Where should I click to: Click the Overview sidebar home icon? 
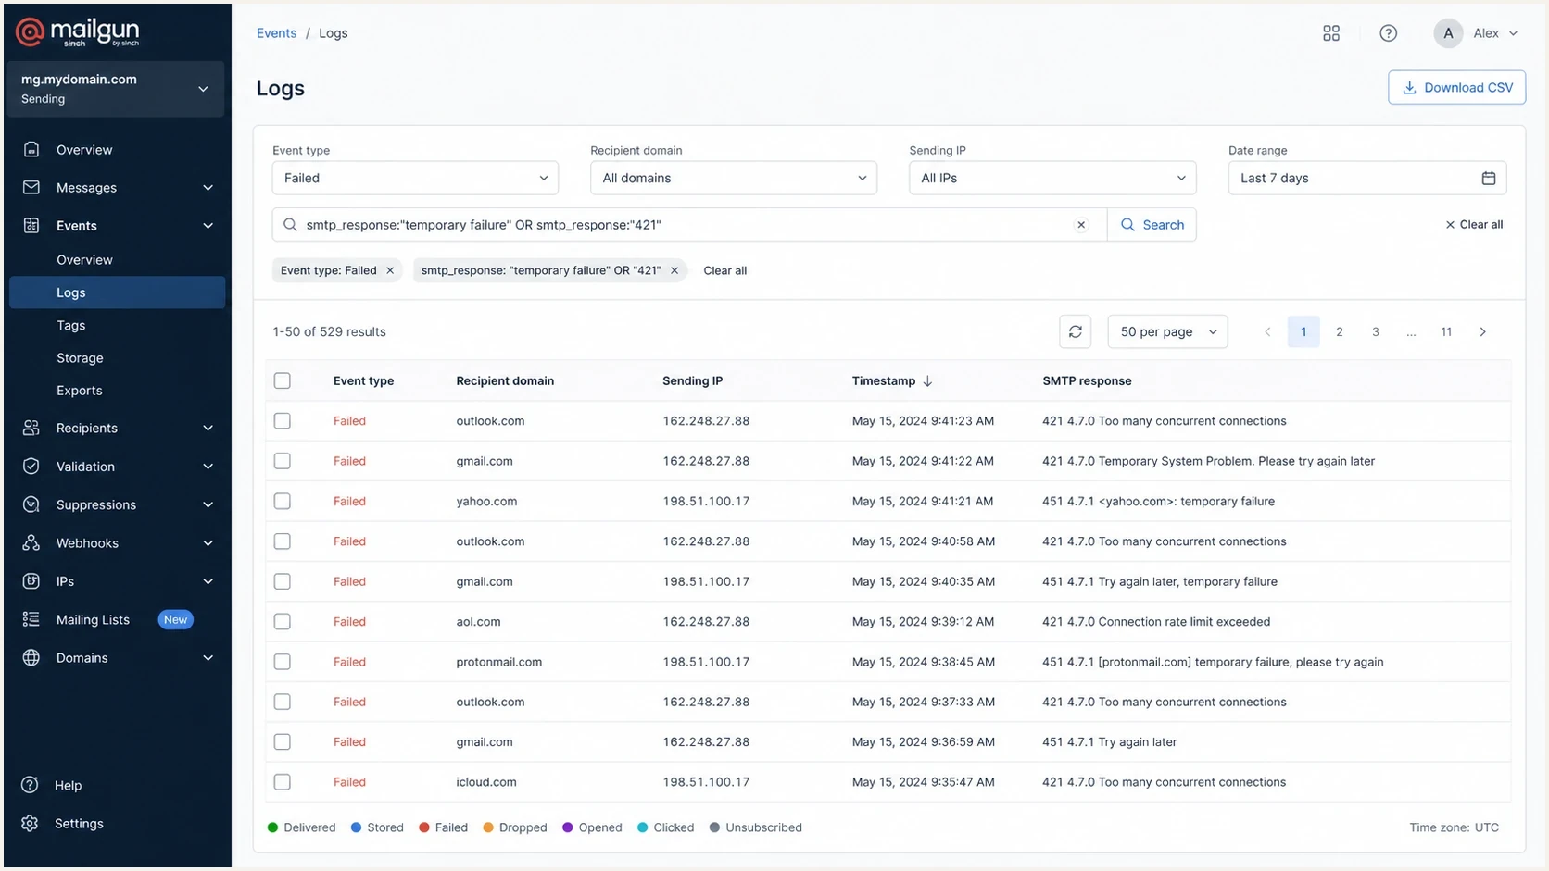pos(31,149)
